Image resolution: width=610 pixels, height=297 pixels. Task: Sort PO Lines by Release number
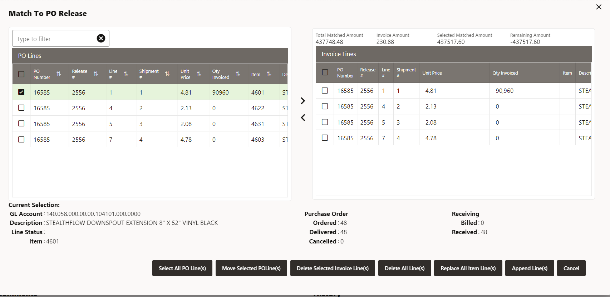tap(96, 74)
